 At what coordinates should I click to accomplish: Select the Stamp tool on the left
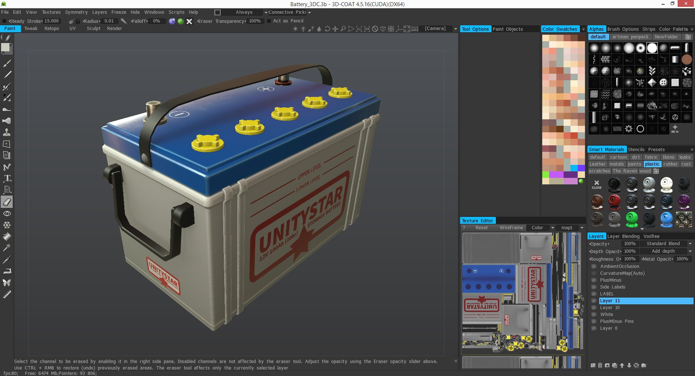click(x=7, y=132)
